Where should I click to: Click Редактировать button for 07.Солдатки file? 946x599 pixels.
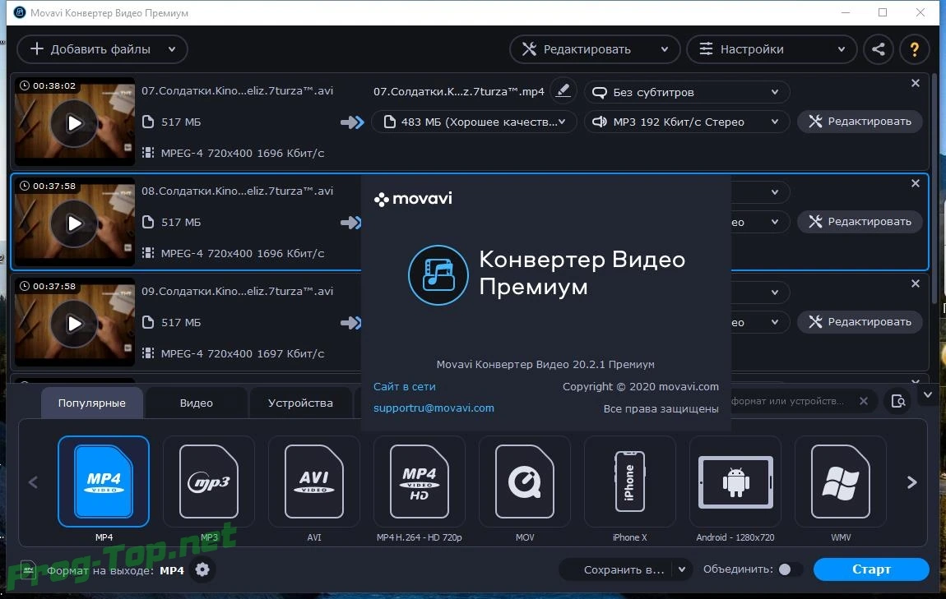(x=860, y=121)
